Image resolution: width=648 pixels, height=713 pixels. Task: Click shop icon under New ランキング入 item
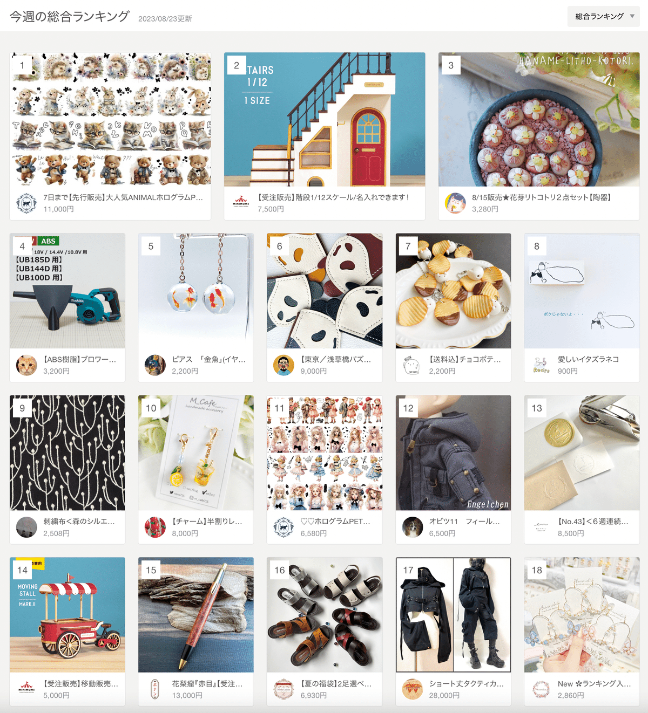541,689
